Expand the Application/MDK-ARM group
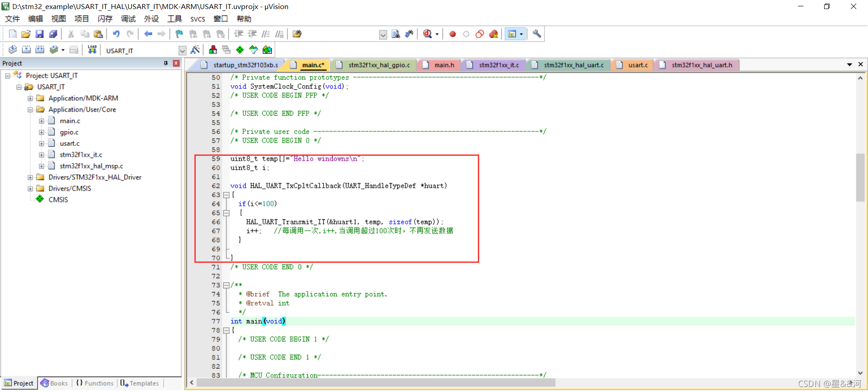Image resolution: width=868 pixels, height=392 pixels. [30, 98]
